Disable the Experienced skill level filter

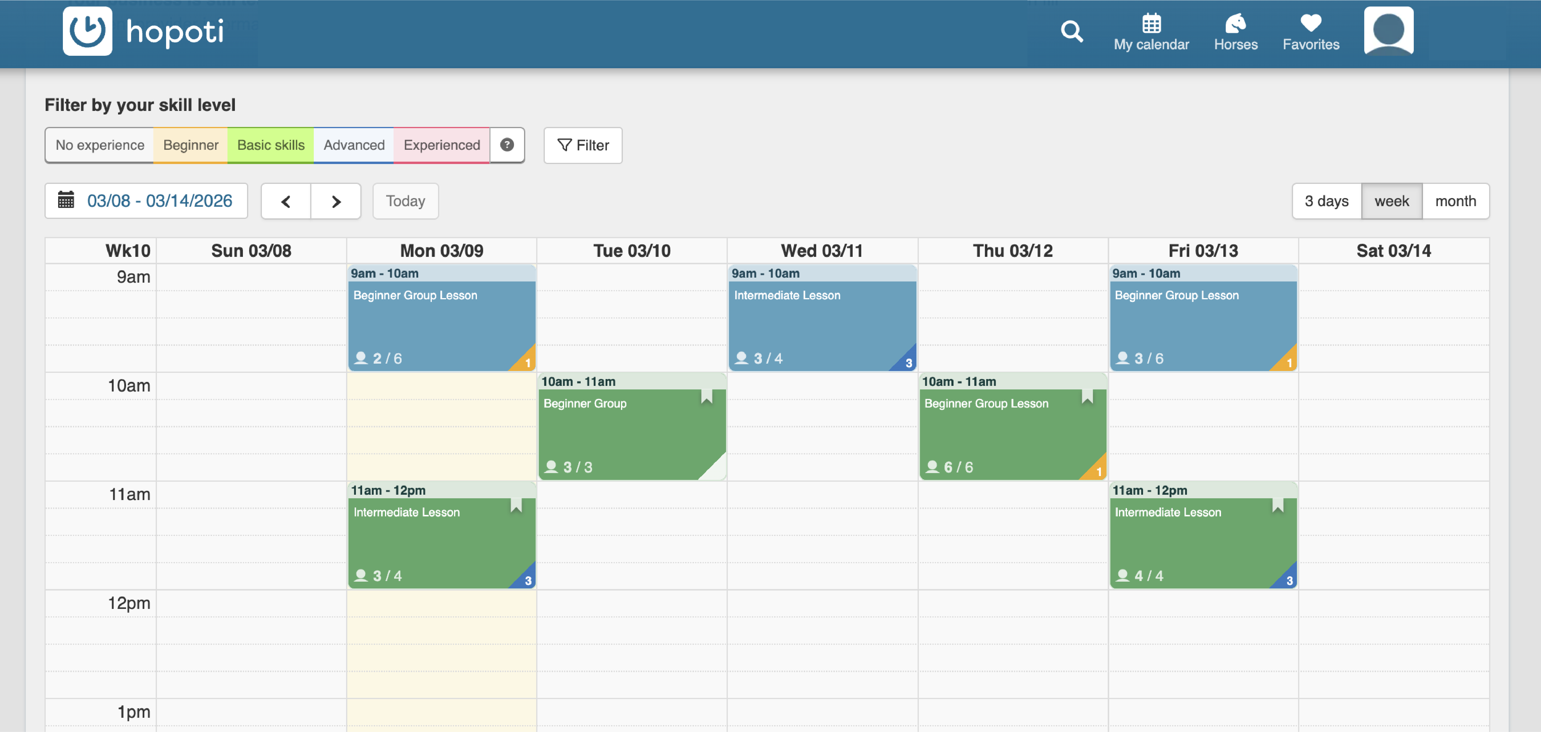442,145
